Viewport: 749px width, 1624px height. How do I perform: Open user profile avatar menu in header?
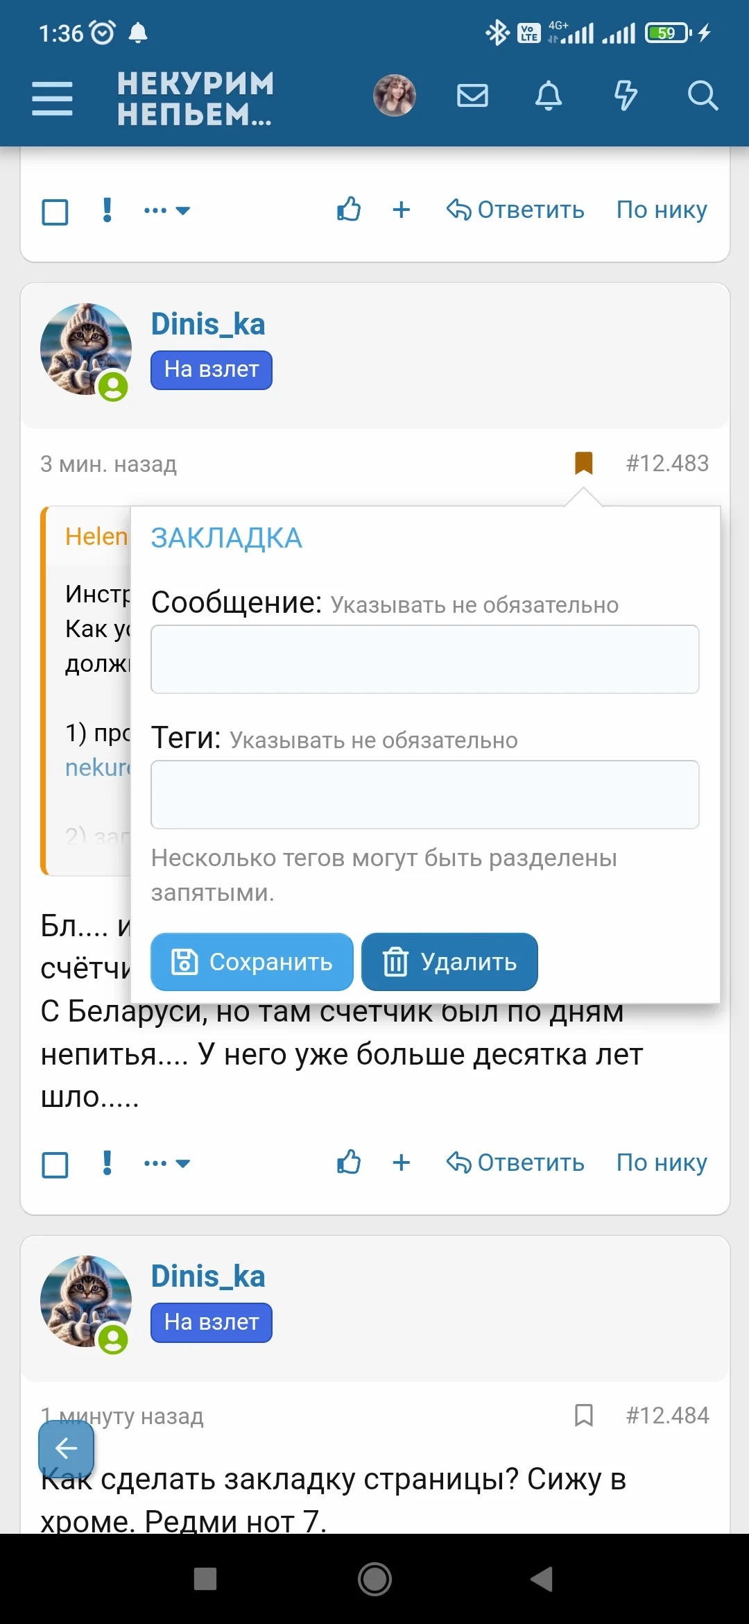tap(395, 95)
